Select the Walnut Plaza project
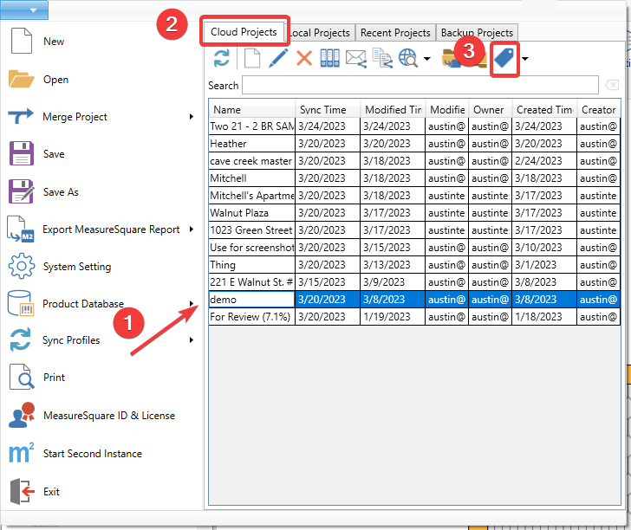631x530 pixels. coord(414,213)
